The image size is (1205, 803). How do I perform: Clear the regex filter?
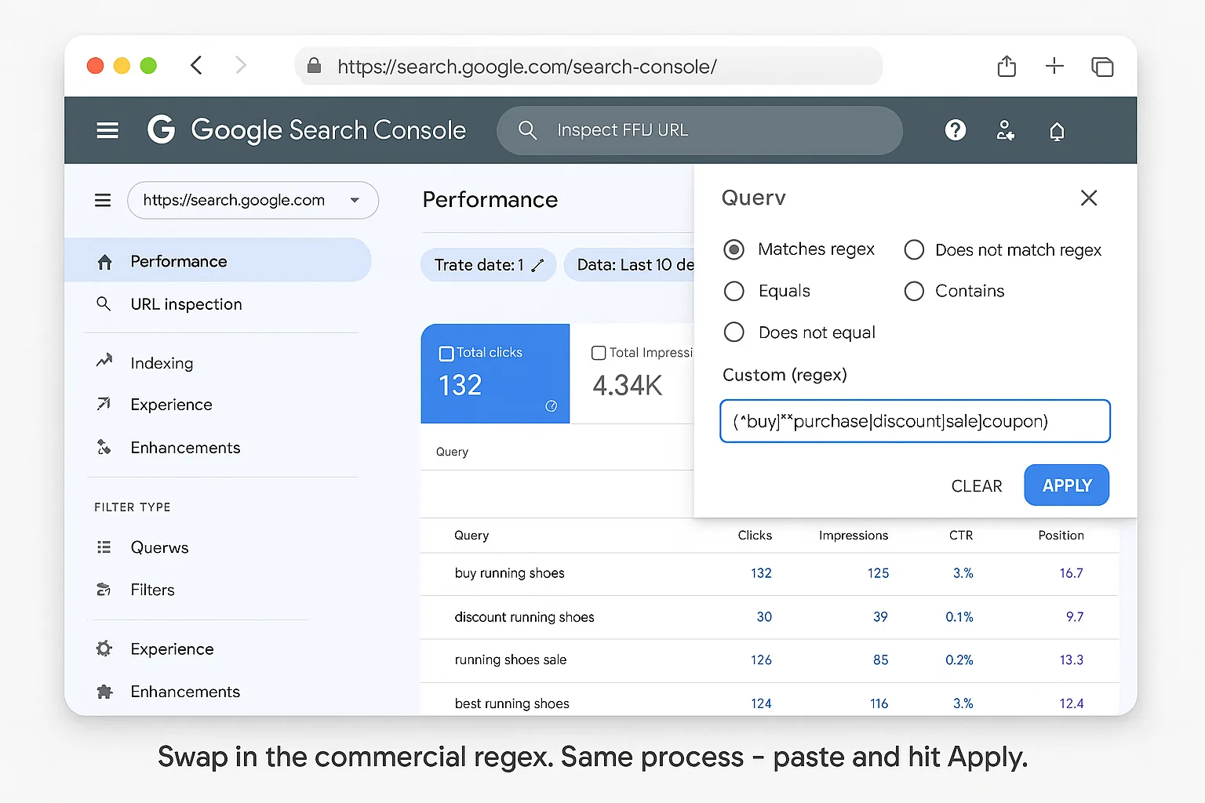click(976, 485)
